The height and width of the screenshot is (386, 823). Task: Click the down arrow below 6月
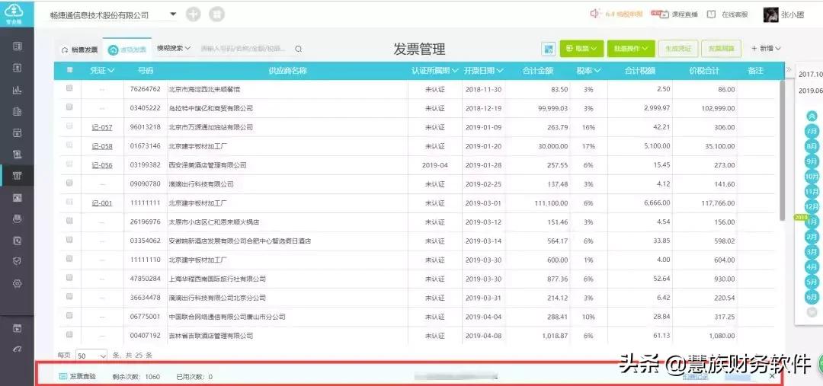coord(812,312)
